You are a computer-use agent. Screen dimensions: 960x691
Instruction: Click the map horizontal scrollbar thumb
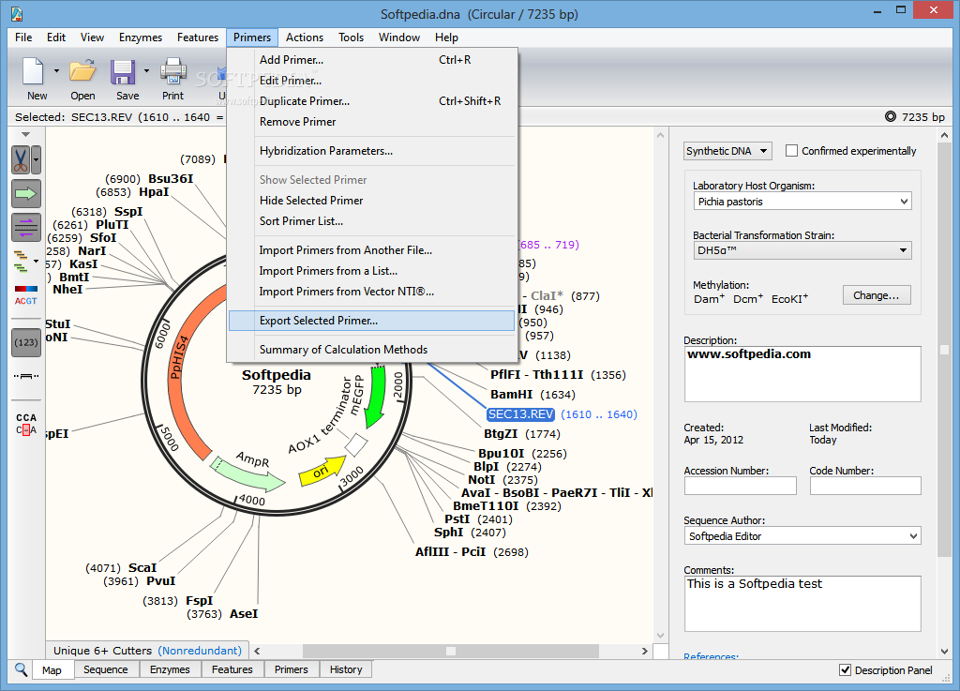(x=451, y=651)
